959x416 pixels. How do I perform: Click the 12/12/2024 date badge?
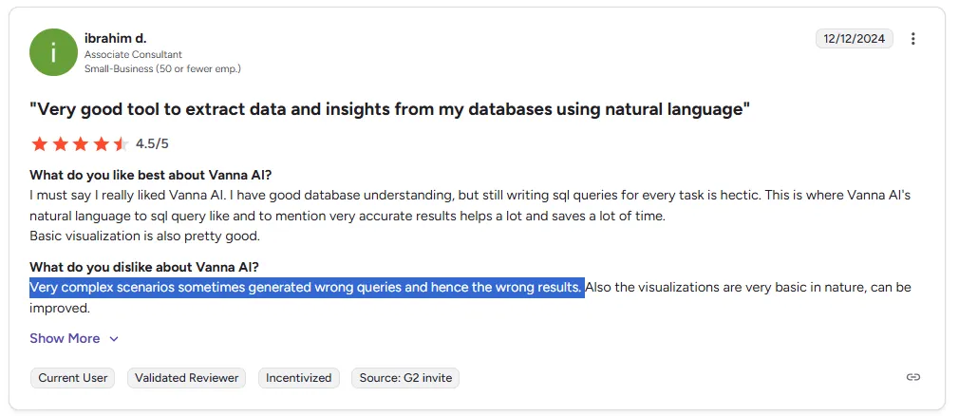point(854,39)
